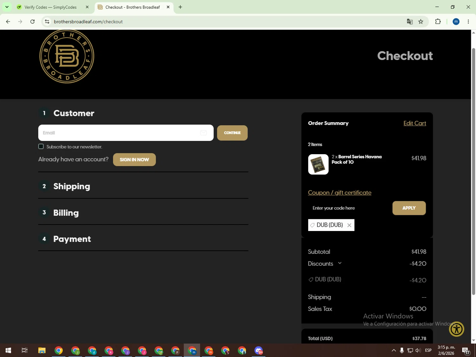Show hidden system tray icons
Viewport: 476px width, 357px height.
click(x=394, y=350)
